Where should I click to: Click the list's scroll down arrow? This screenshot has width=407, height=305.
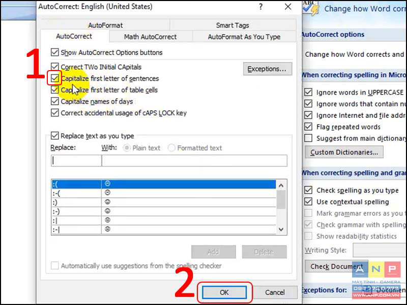pos(281,229)
